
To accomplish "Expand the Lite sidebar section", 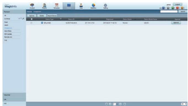I will pyautogui.click(x=14, y=99).
